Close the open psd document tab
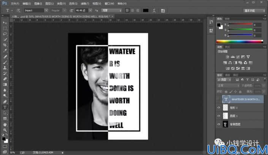Image resolution: width=268 pixels, height=155 pixels. tap(112, 17)
